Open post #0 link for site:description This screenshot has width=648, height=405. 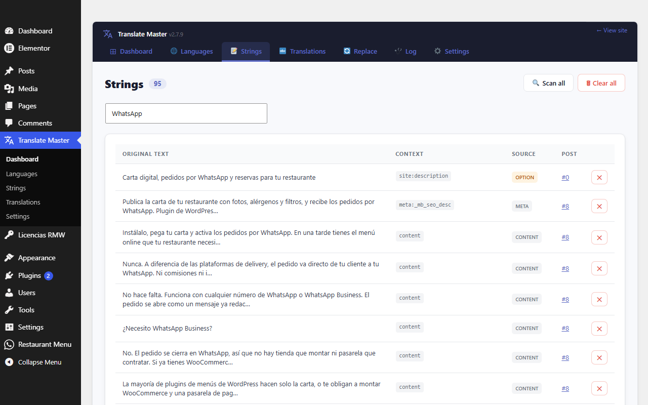[x=565, y=177]
